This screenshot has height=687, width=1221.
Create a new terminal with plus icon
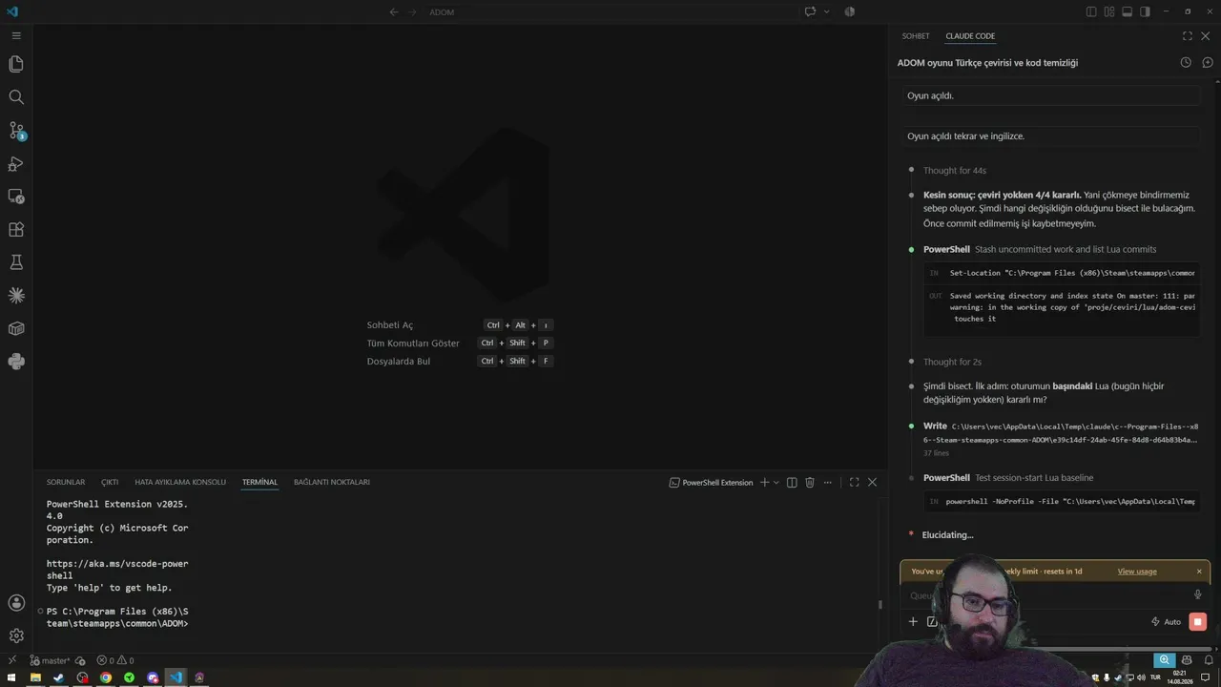tap(764, 483)
